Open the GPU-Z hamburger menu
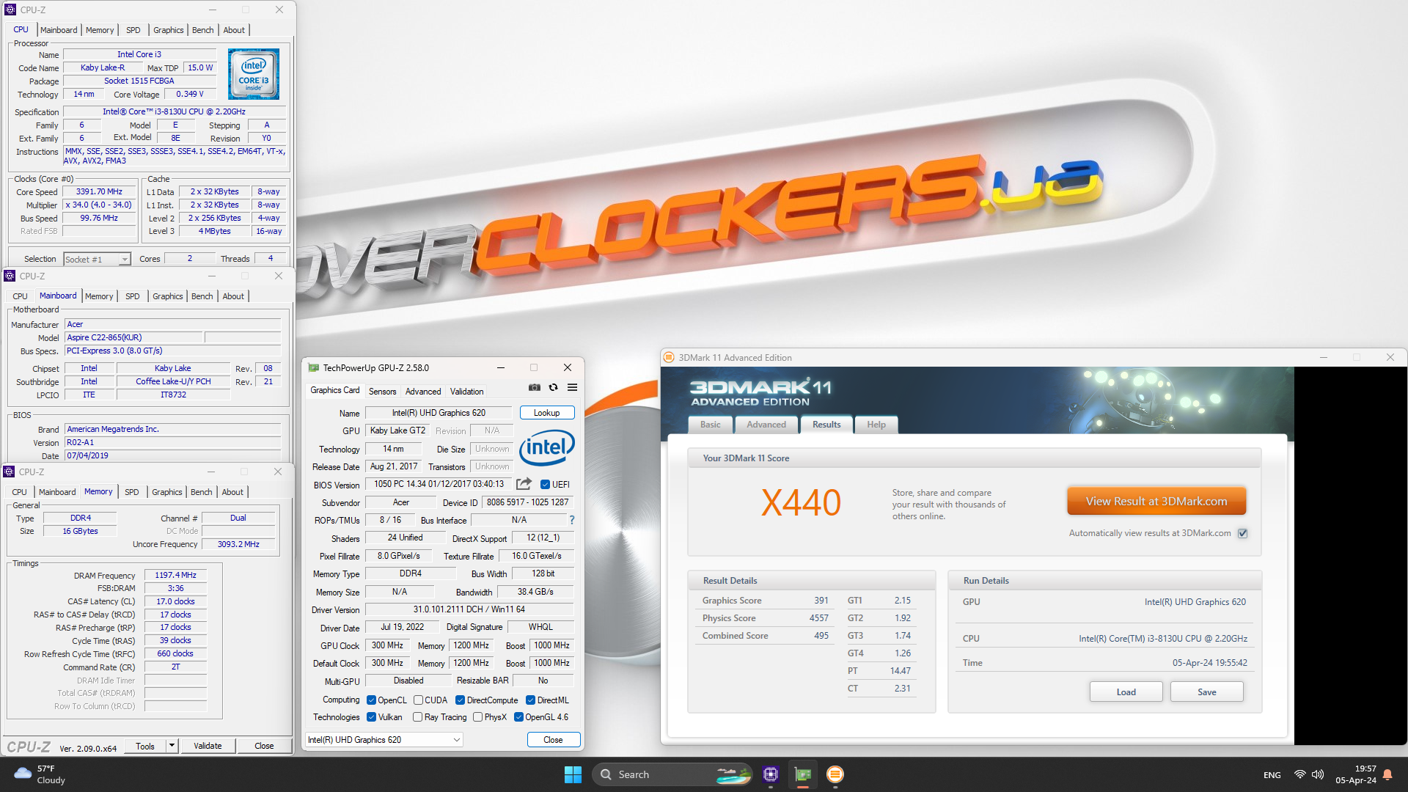This screenshot has height=792, width=1408. (573, 387)
